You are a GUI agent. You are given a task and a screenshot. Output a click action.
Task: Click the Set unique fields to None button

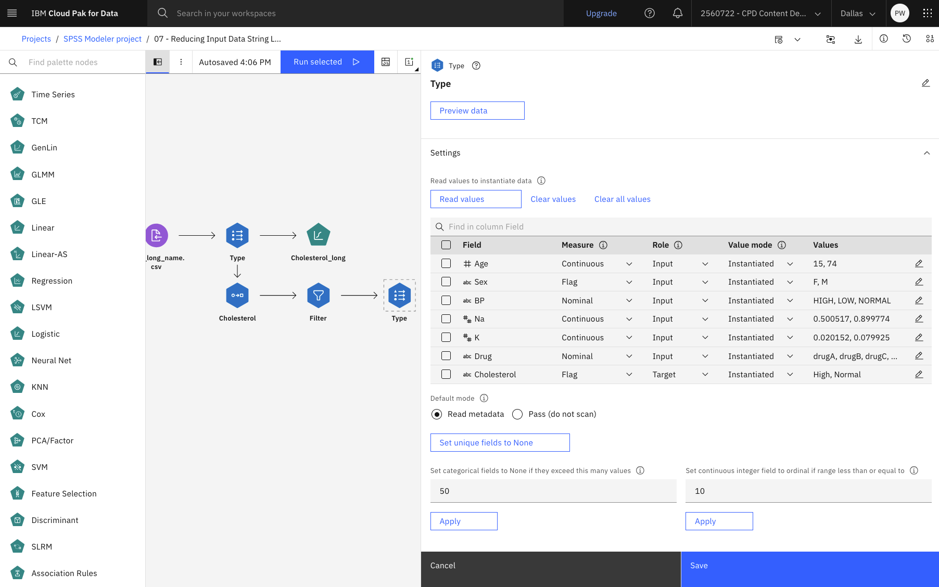point(500,443)
